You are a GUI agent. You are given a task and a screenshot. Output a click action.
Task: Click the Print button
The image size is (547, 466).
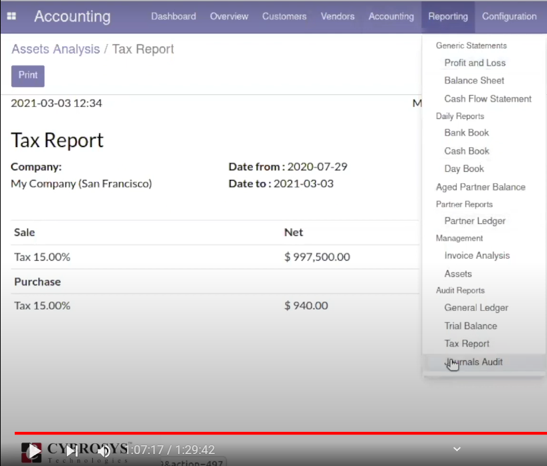click(x=28, y=76)
